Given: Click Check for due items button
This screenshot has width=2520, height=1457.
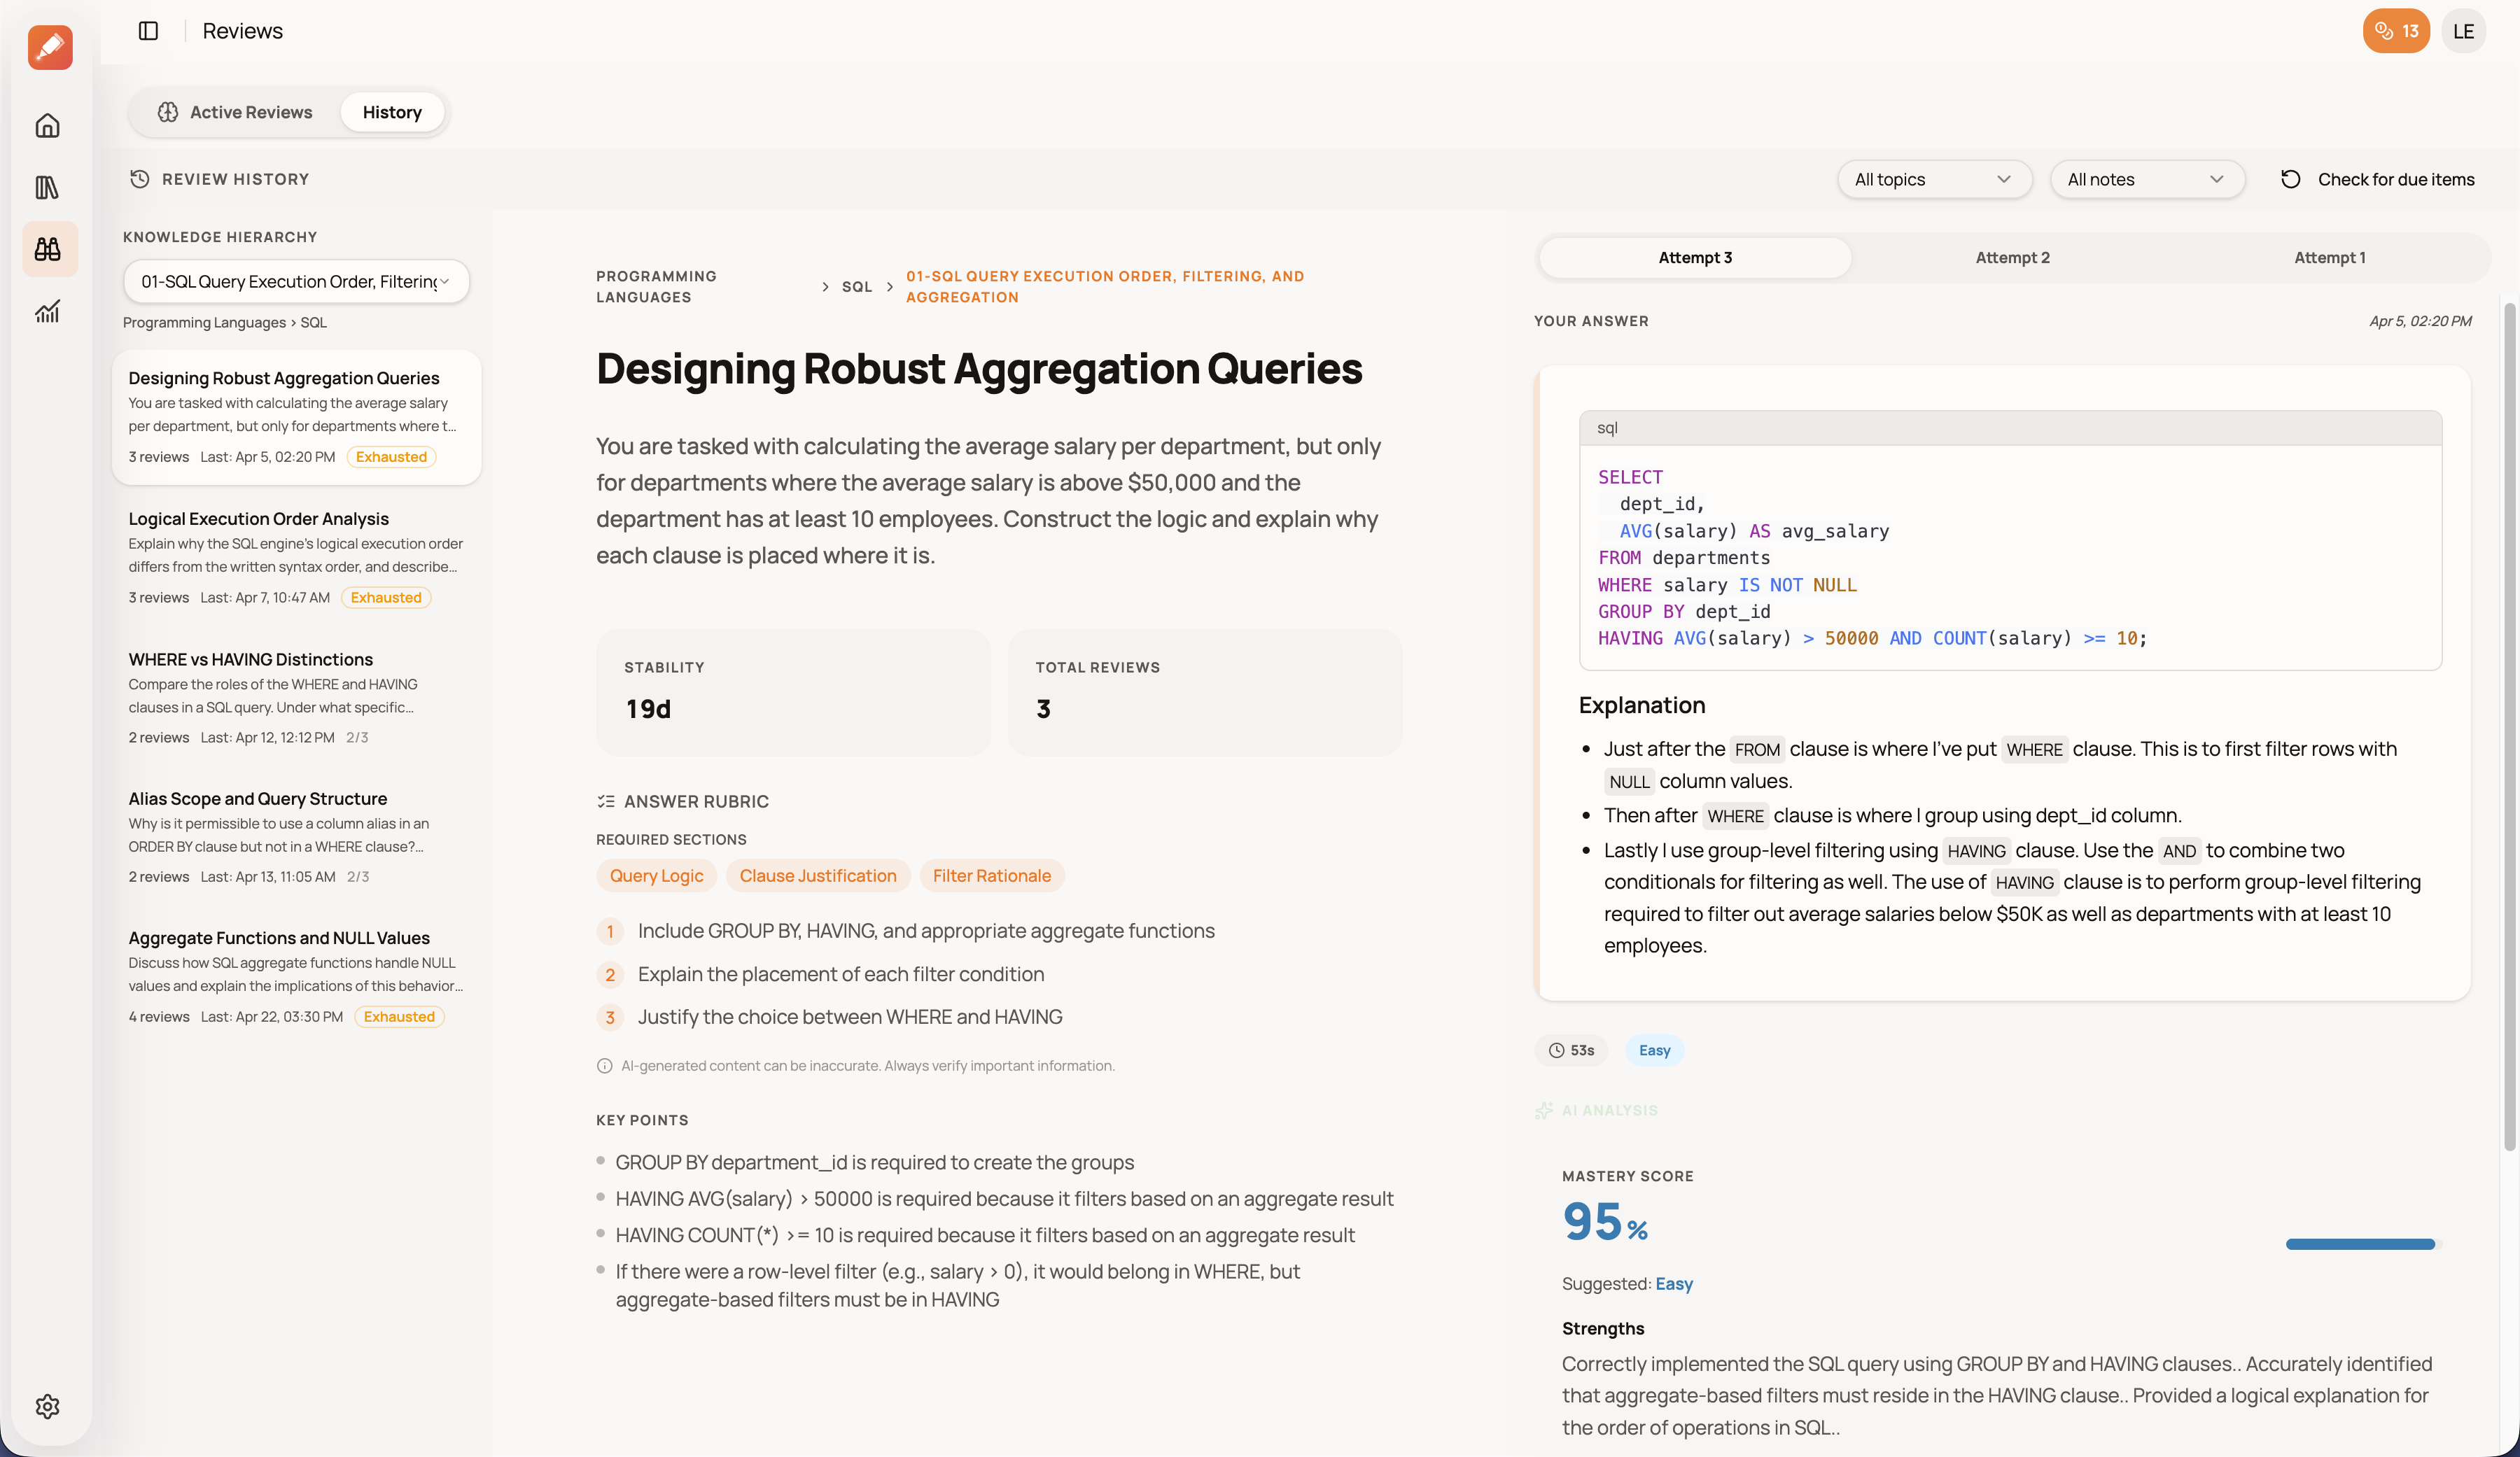Looking at the screenshot, I should click(2377, 180).
